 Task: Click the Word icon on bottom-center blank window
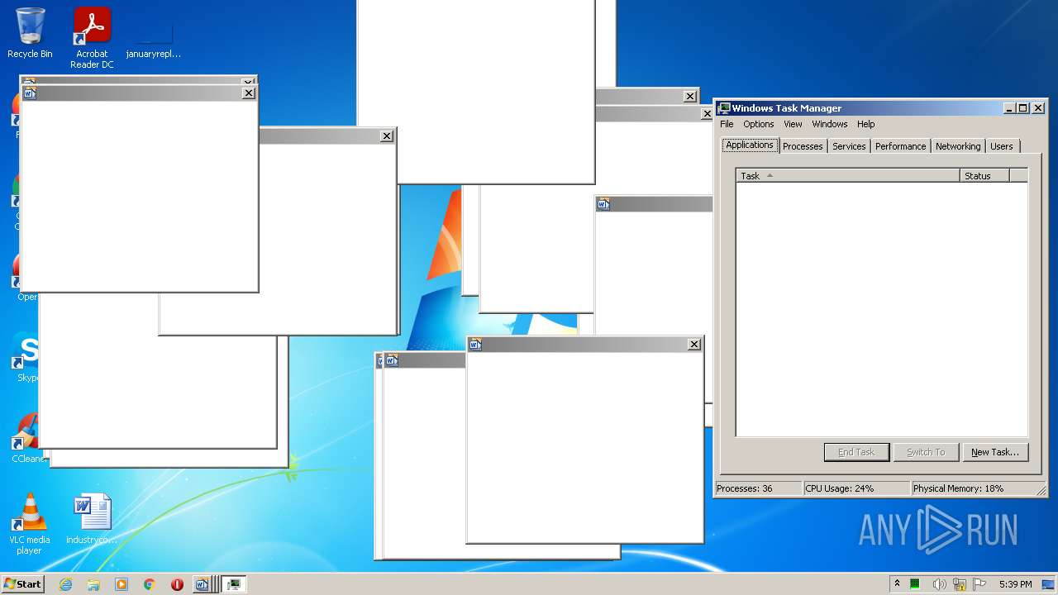click(x=475, y=345)
